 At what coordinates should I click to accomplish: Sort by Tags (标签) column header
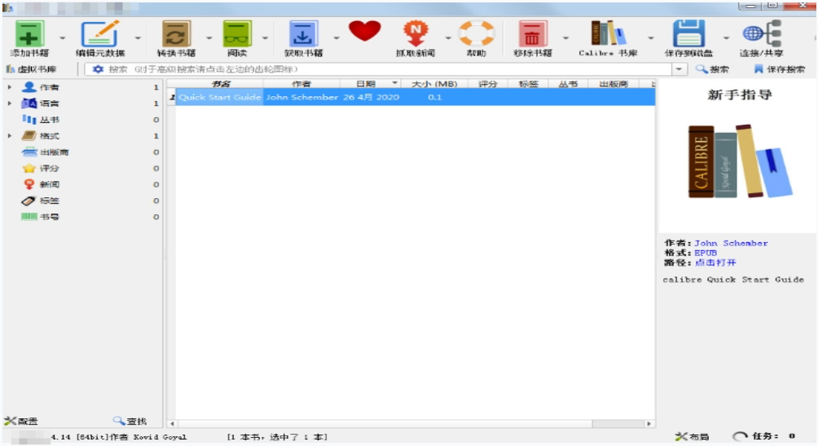coord(528,83)
